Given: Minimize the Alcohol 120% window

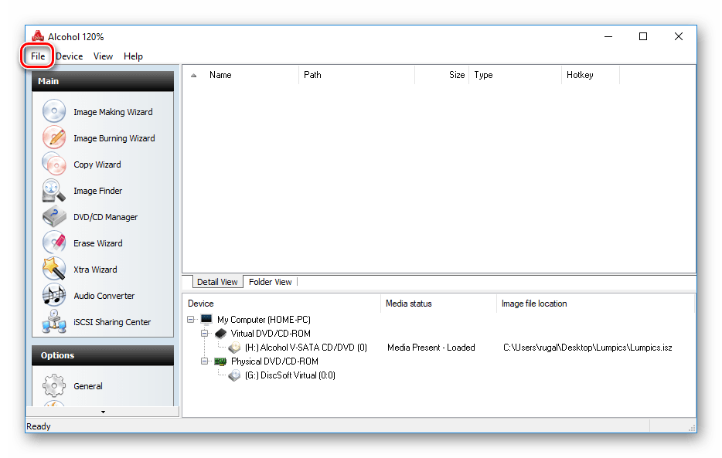Looking at the screenshot, I should [x=608, y=36].
